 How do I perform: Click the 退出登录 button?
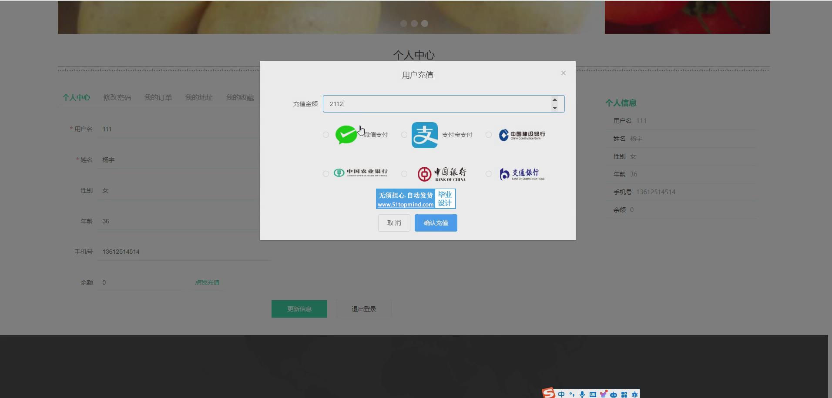[x=364, y=309]
